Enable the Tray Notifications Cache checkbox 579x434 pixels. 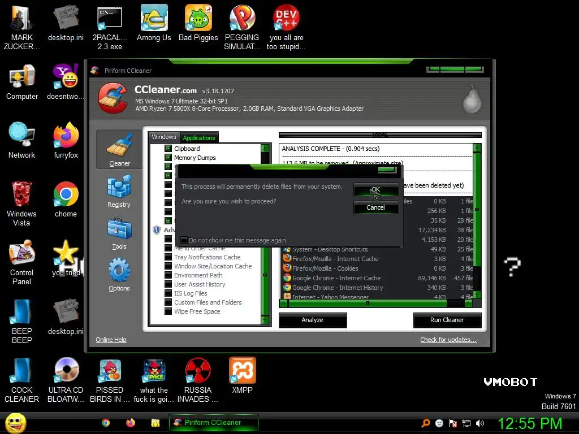pos(168,257)
